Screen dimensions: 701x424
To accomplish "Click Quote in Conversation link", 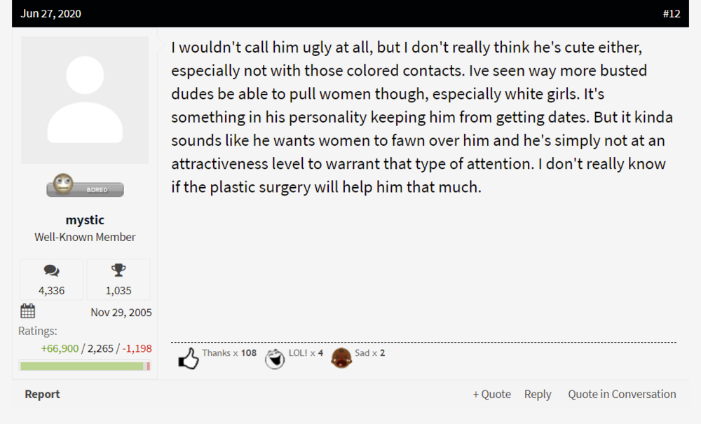I will click(622, 394).
